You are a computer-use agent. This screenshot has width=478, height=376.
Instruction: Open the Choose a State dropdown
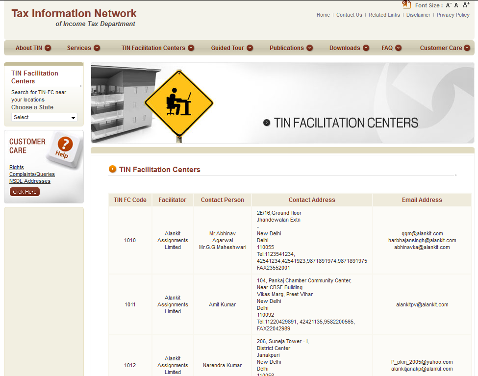(44, 117)
